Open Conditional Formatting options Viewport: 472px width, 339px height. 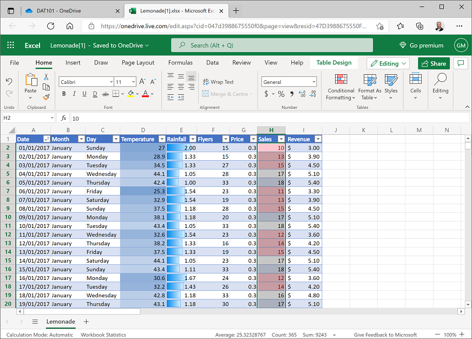pyautogui.click(x=340, y=88)
